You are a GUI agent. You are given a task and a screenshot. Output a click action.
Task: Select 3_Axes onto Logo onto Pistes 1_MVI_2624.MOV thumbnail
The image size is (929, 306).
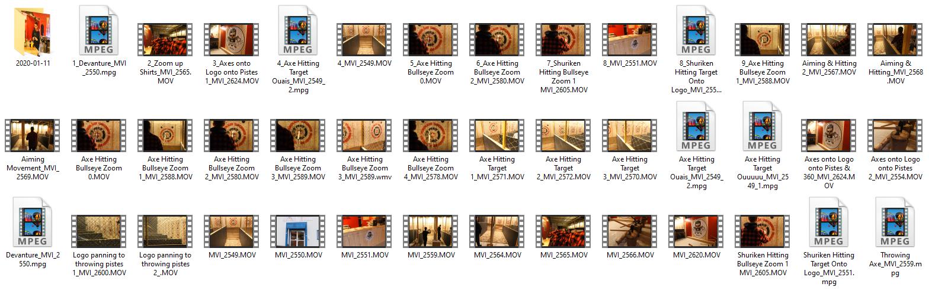coord(232,40)
